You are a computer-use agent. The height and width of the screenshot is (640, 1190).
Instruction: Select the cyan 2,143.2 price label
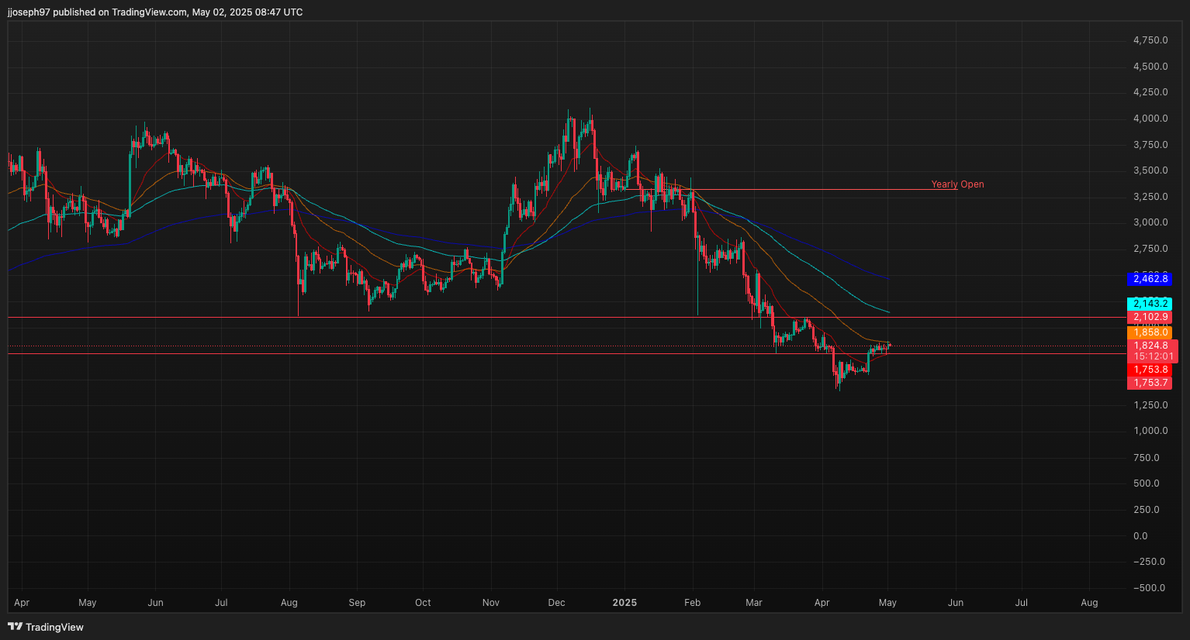1150,304
